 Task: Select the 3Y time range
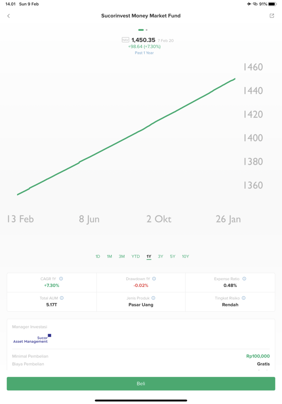pos(161,256)
